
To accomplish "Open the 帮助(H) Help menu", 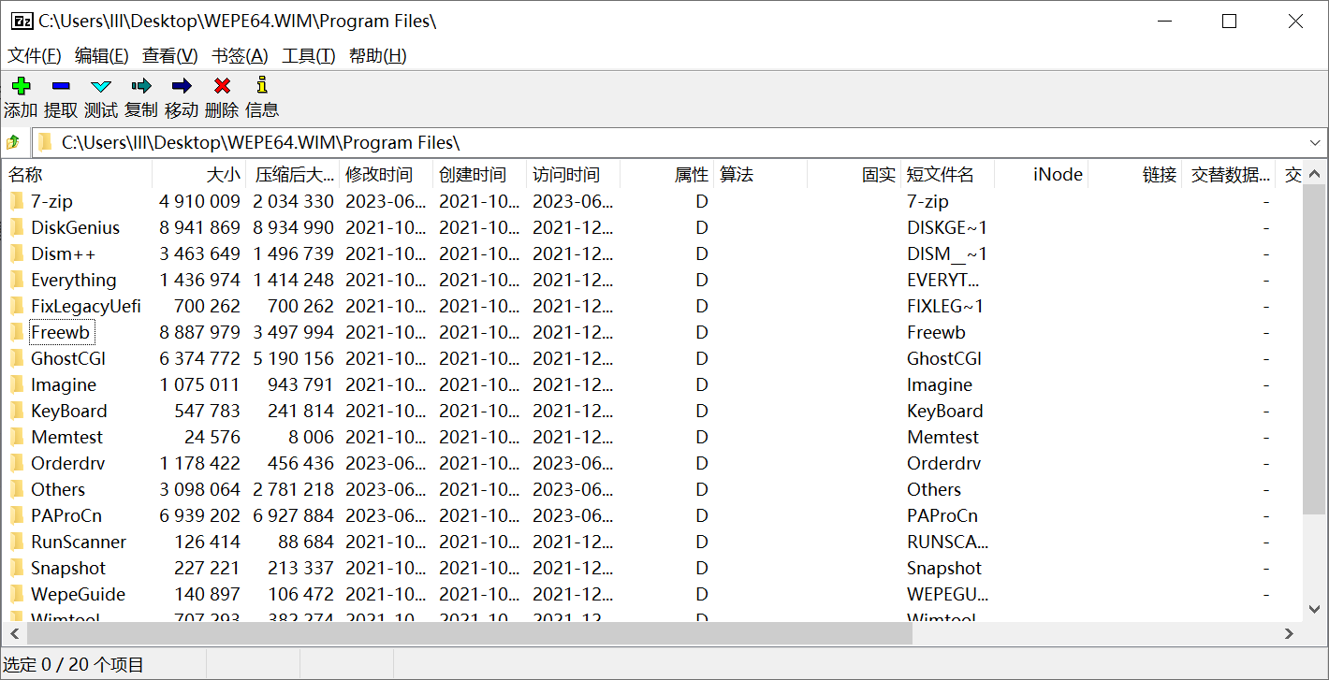I will 378,56.
